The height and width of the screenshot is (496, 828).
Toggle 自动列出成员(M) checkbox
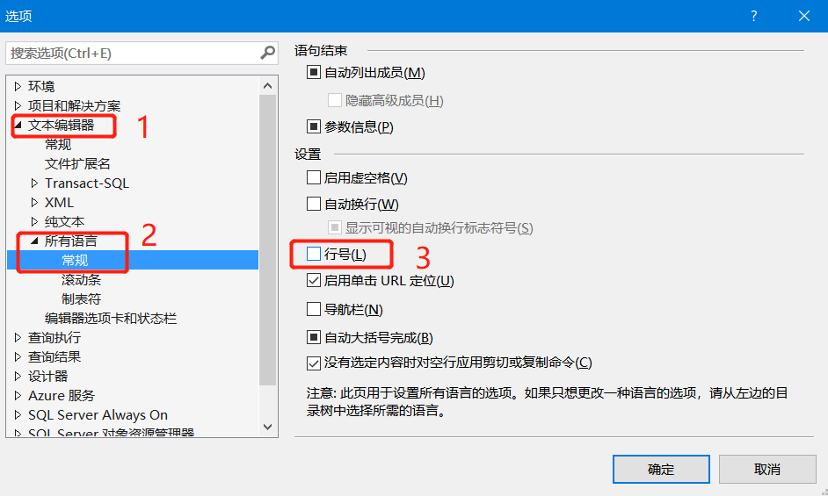pyautogui.click(x=314, y=72)
